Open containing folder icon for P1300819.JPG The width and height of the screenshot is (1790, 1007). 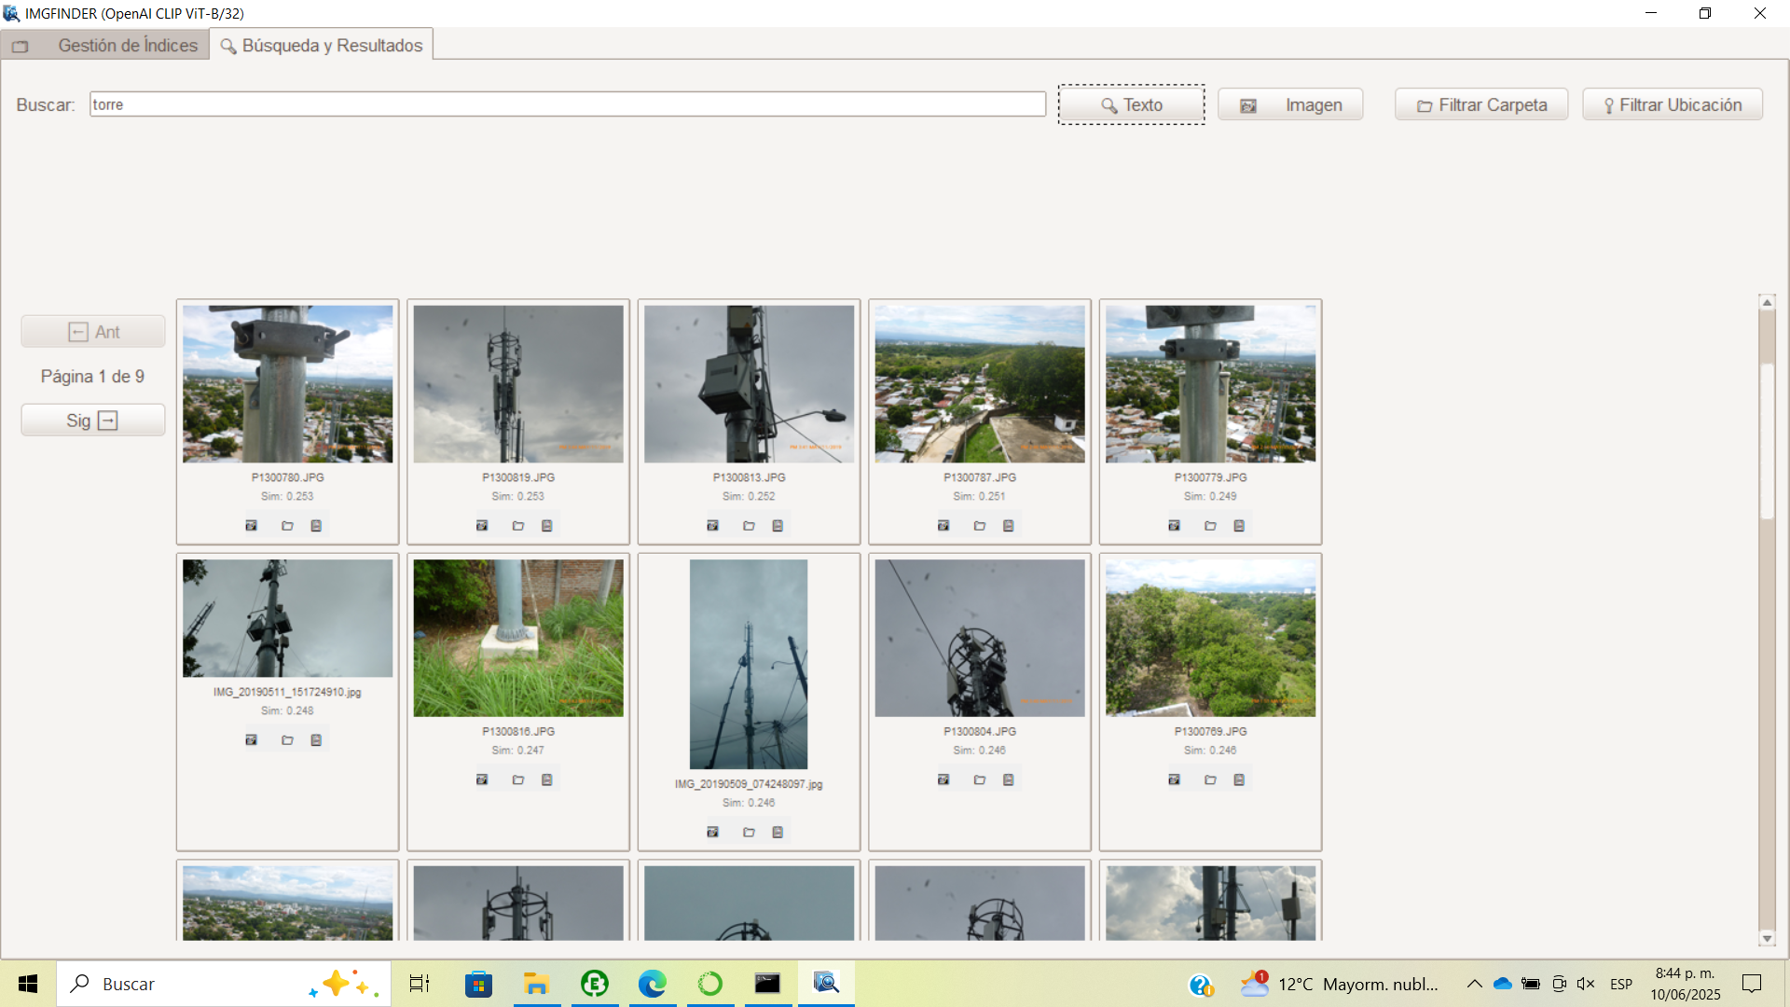(518, 526)
